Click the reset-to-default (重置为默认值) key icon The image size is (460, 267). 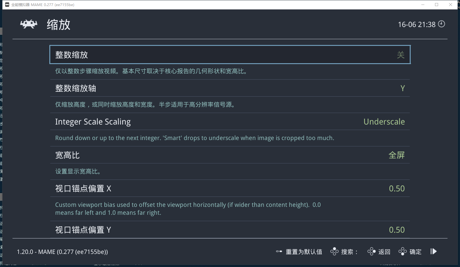pyautogui.click(x=279, y=252)
